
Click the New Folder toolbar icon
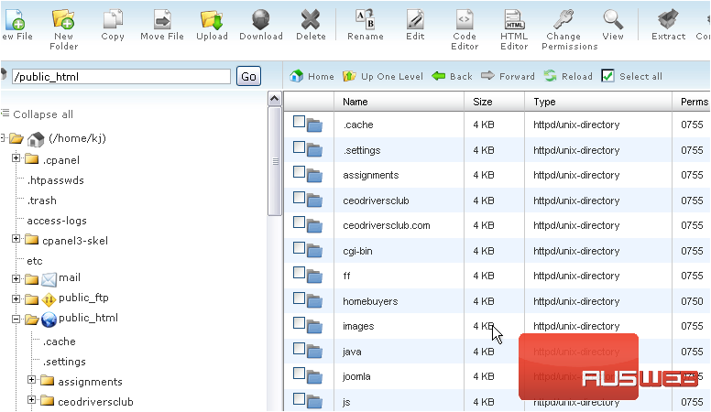63,20
